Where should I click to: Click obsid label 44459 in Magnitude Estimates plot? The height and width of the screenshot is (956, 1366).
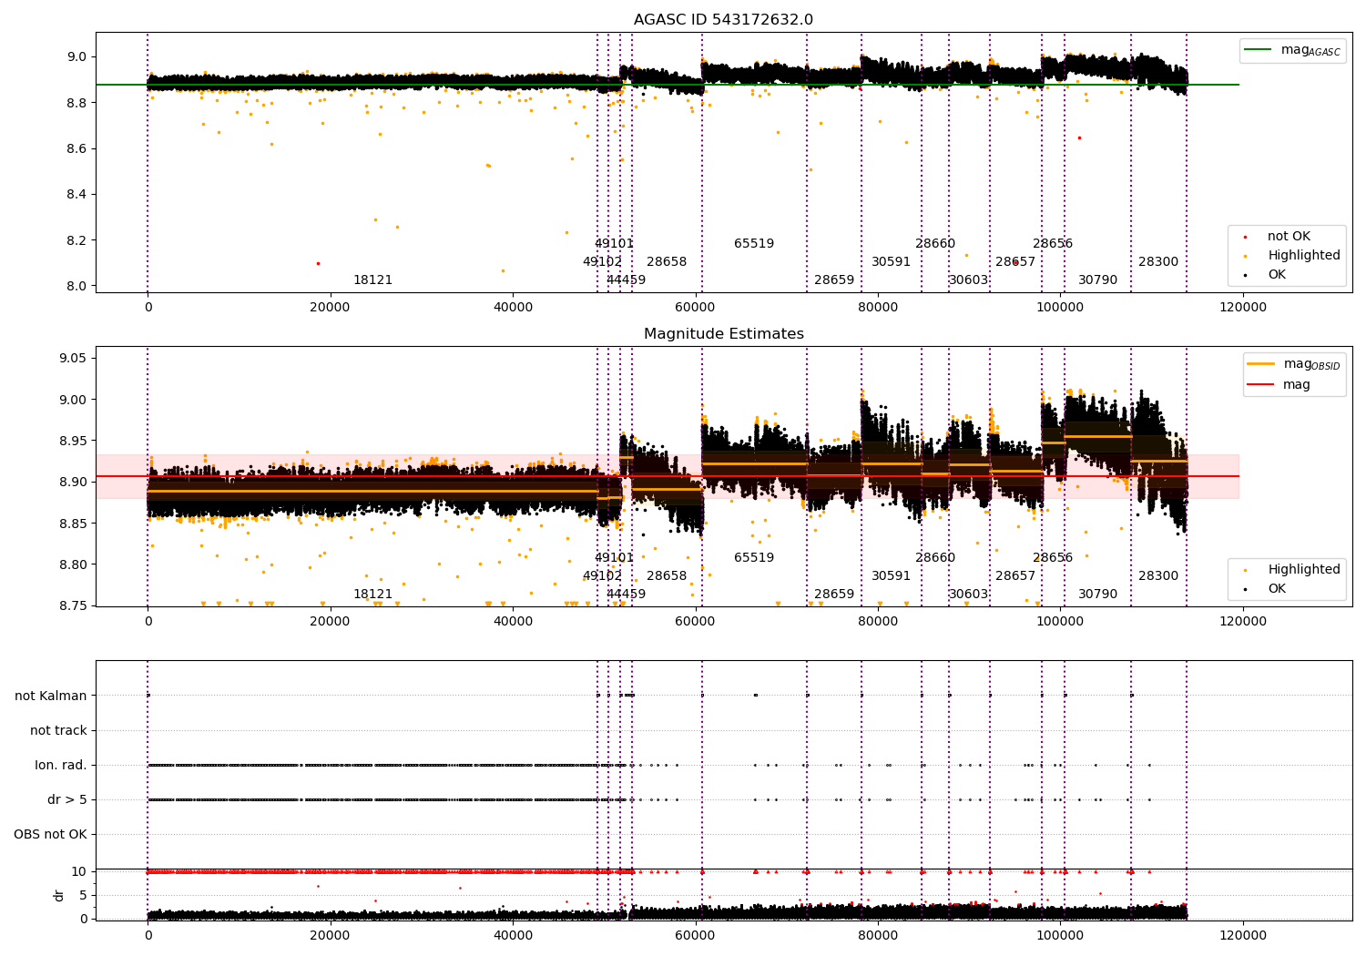pos(626,595)
